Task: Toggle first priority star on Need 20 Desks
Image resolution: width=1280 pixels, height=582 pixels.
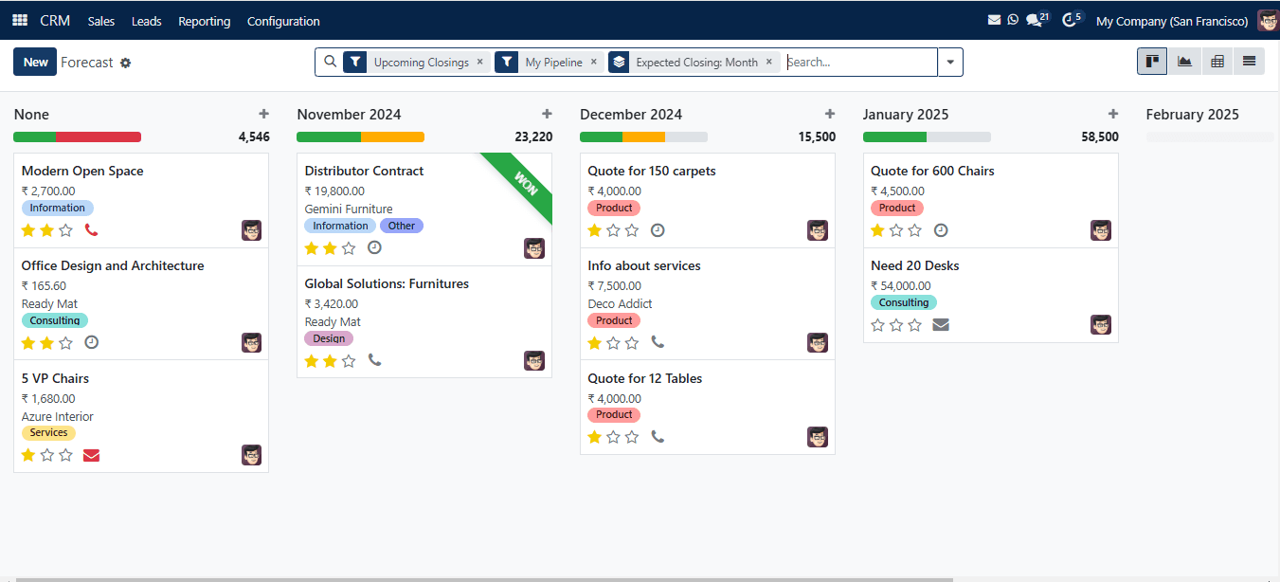Action: pos(877,325)
